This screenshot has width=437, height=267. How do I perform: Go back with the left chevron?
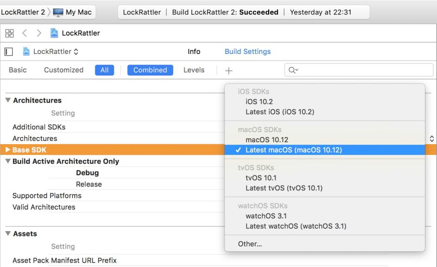click(x=25, y=33)
